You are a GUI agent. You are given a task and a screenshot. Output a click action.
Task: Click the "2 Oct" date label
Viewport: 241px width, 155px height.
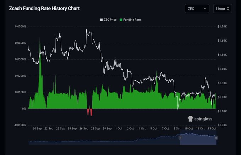(x=131, y=129)
